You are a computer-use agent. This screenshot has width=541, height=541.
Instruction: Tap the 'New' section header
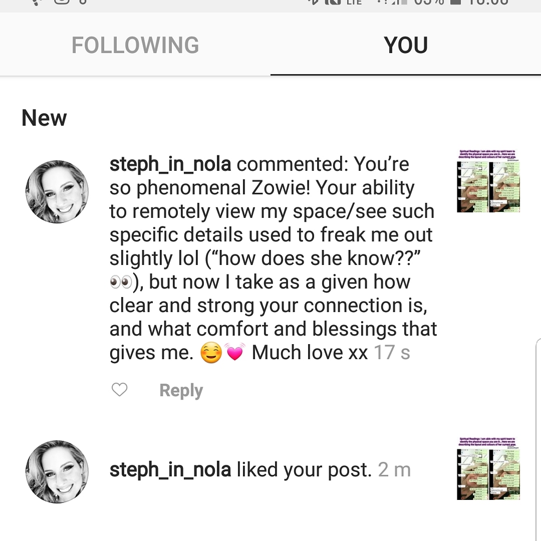44,118
